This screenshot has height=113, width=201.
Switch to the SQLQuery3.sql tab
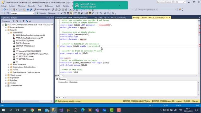[x=71, y=18]
